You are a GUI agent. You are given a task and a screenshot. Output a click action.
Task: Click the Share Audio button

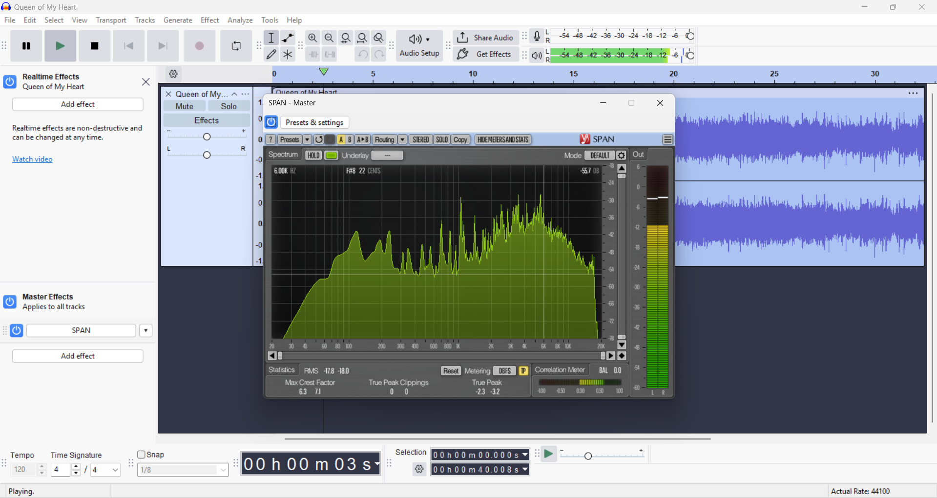tap(485, 38)
